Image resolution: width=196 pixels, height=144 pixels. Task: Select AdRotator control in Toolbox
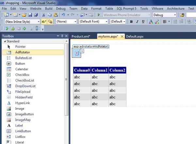pos(33,52)
